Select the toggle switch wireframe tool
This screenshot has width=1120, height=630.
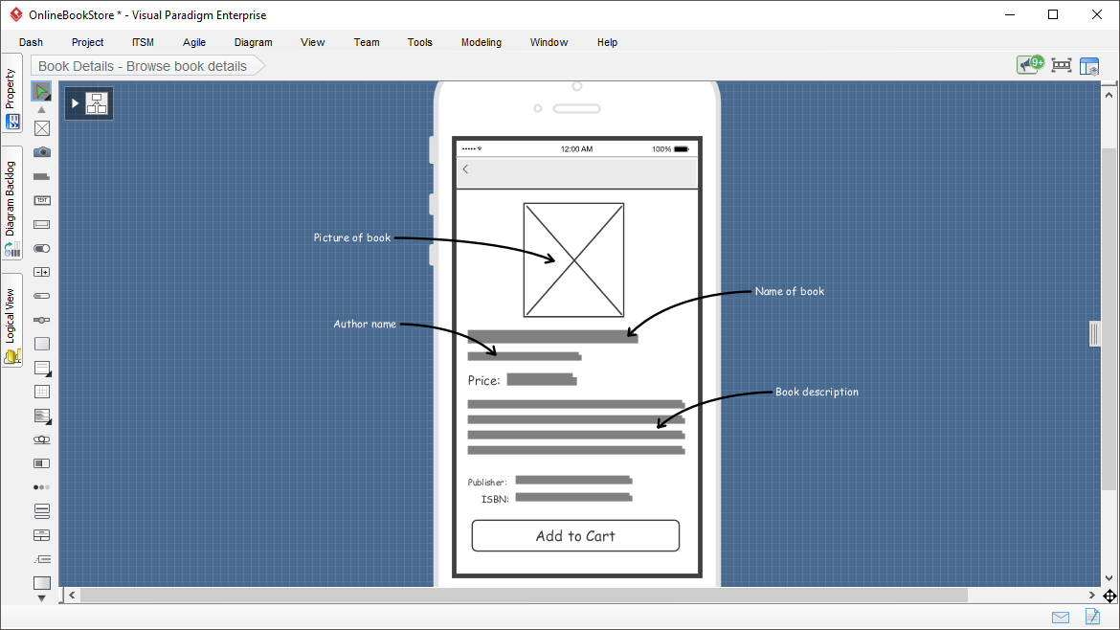tap(42, 249)
